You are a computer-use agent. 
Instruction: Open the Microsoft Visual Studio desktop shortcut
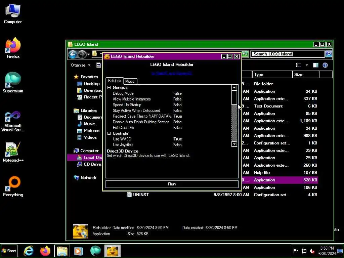13,121
